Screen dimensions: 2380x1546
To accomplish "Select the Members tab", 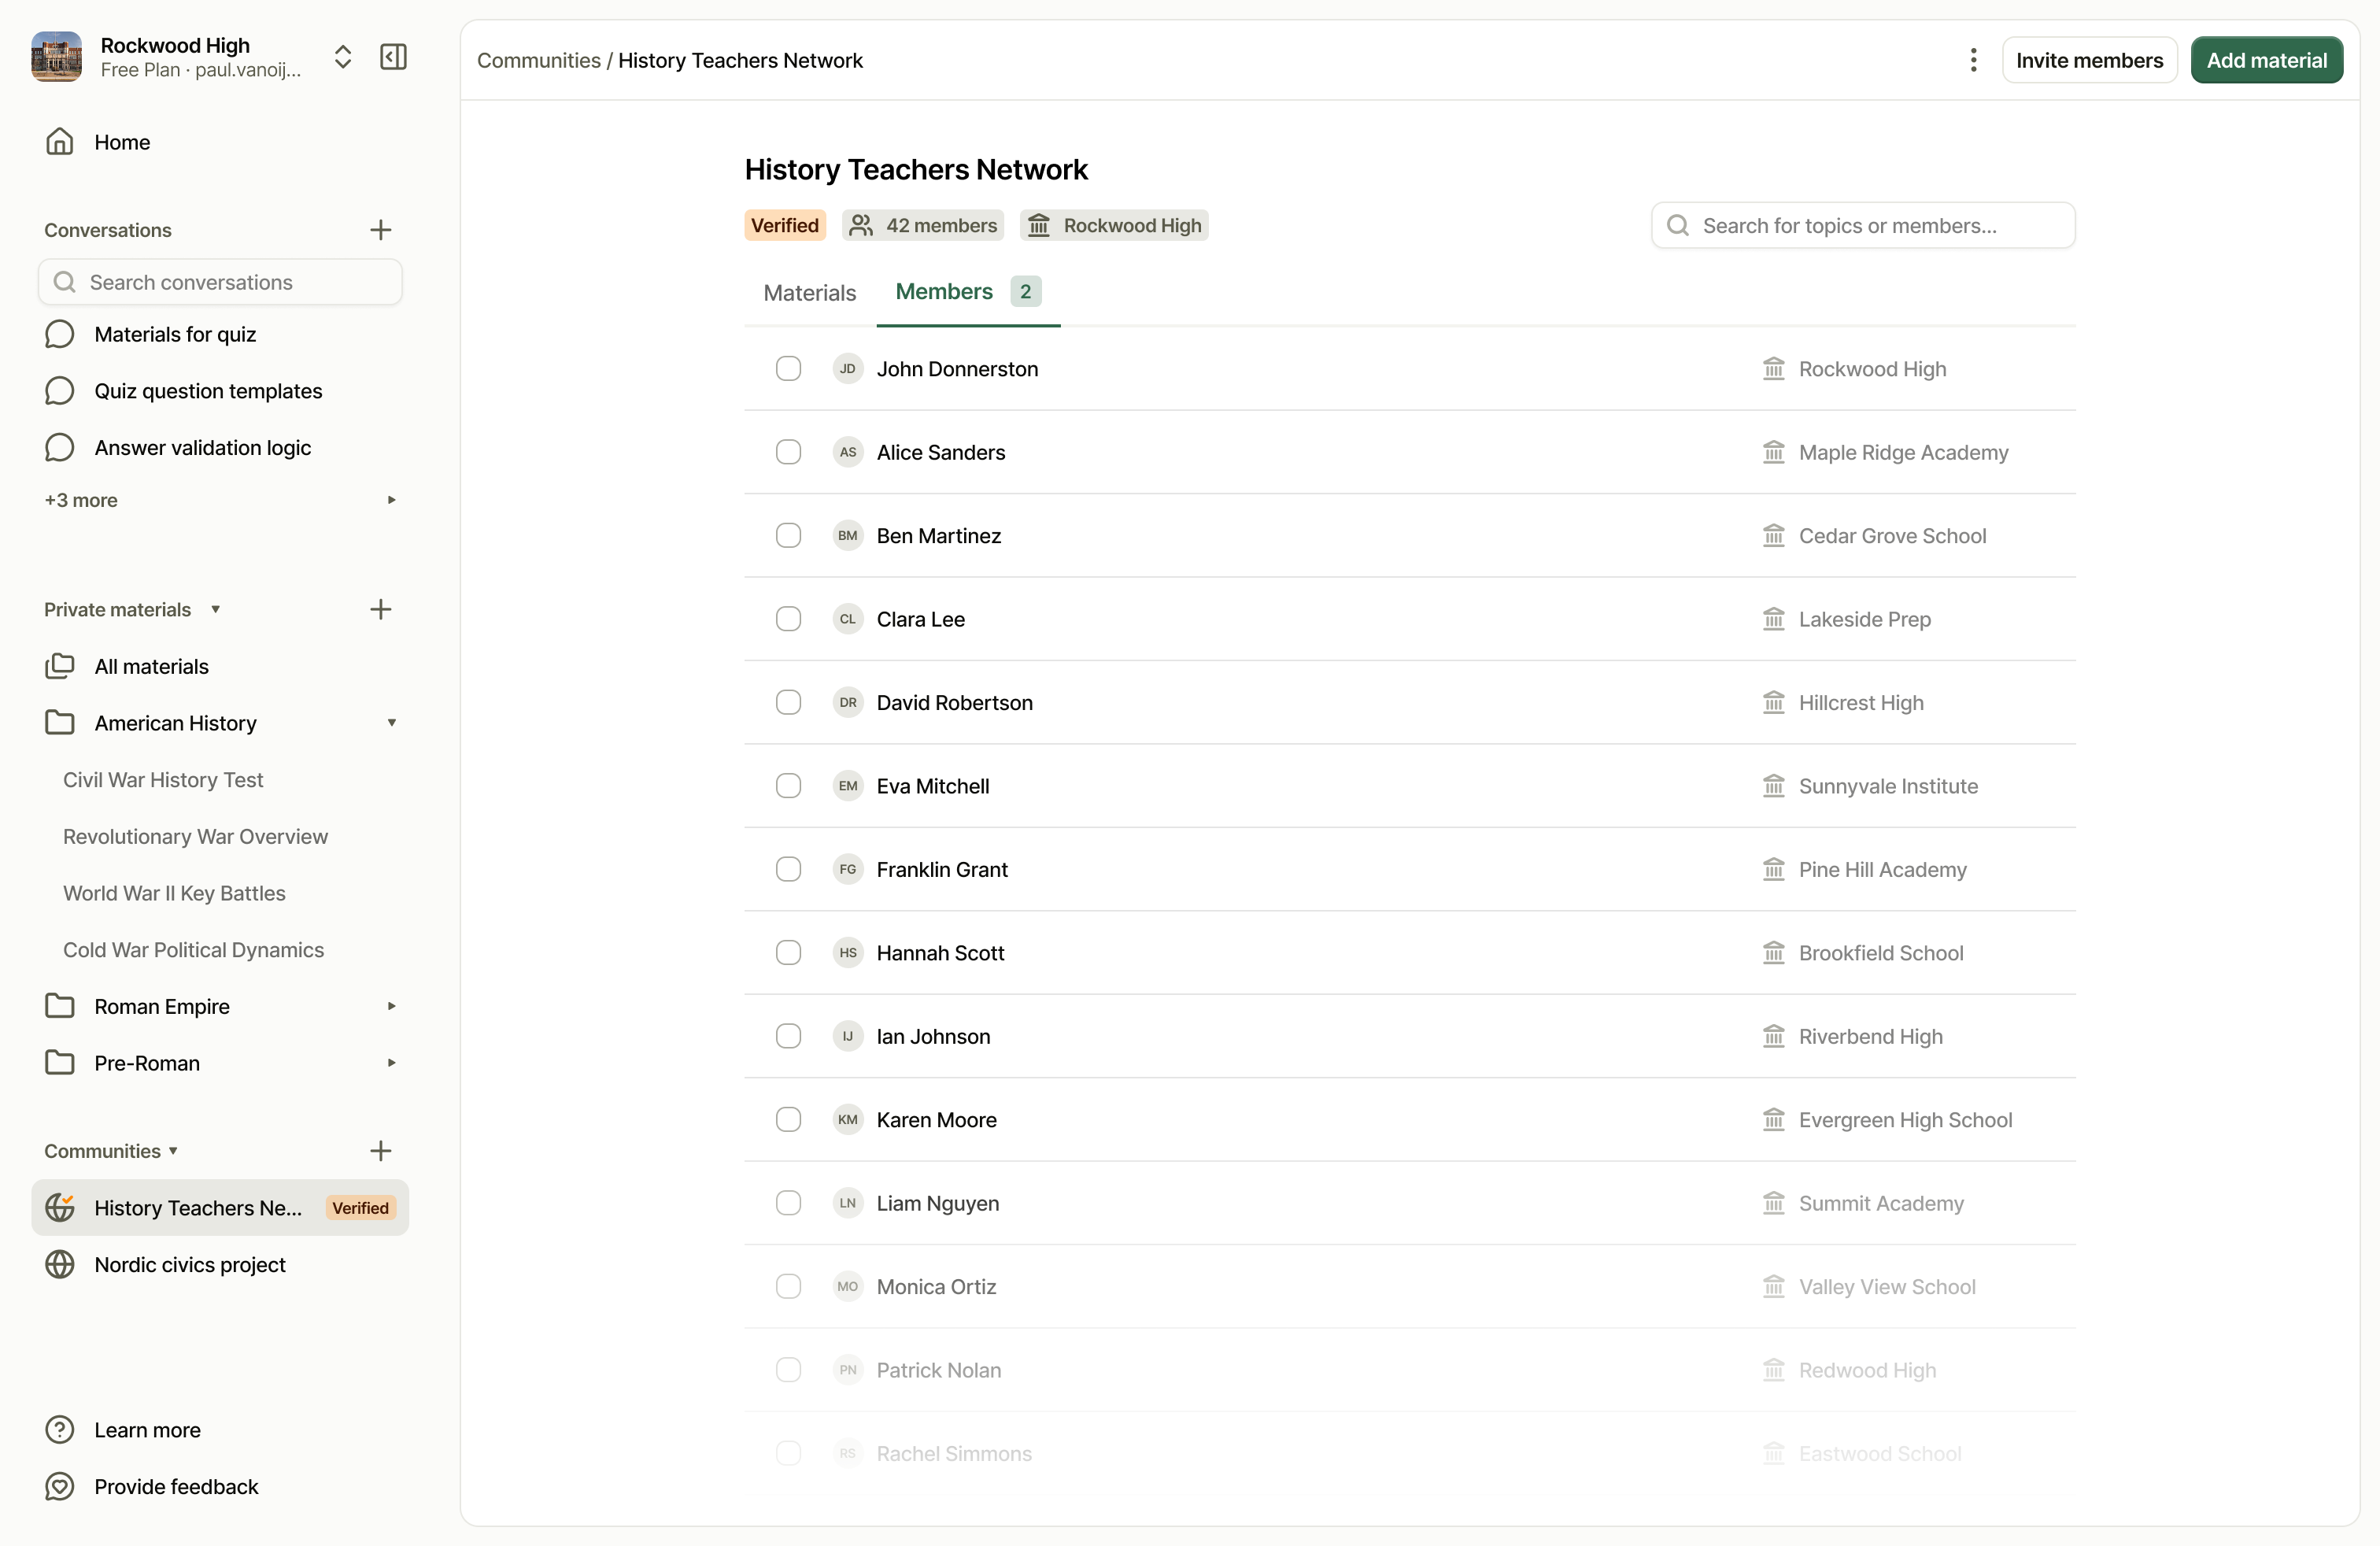I will [x=968, y=292].
